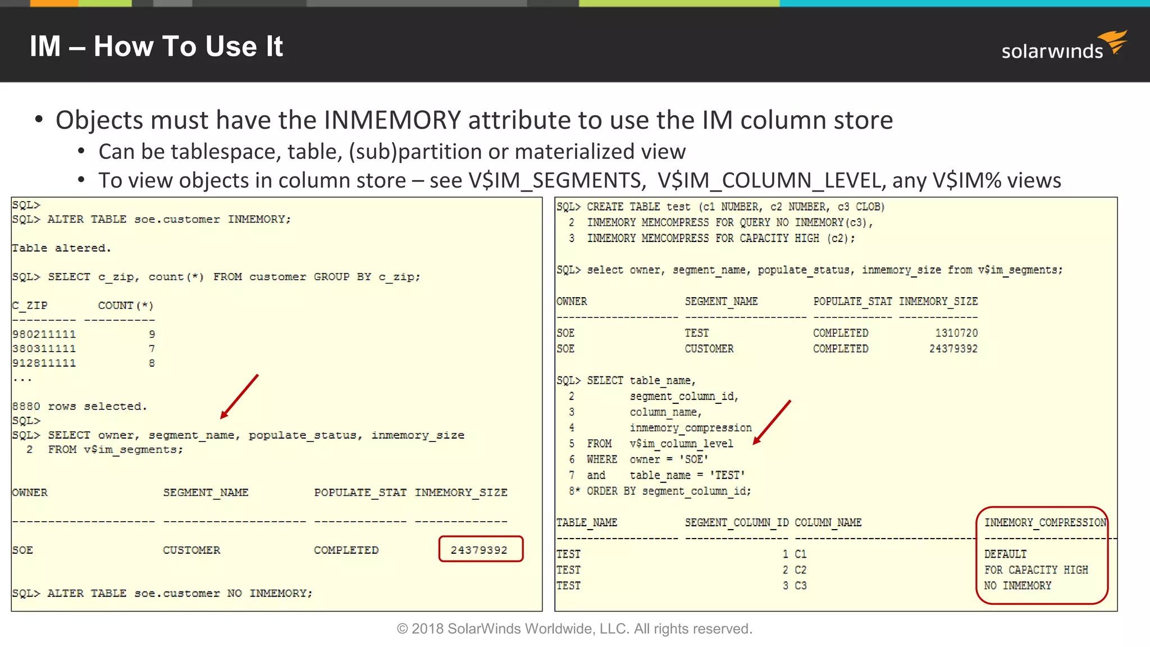
Task: Click the highlighted value 24379392 in left panel
Action: (479, 550)
